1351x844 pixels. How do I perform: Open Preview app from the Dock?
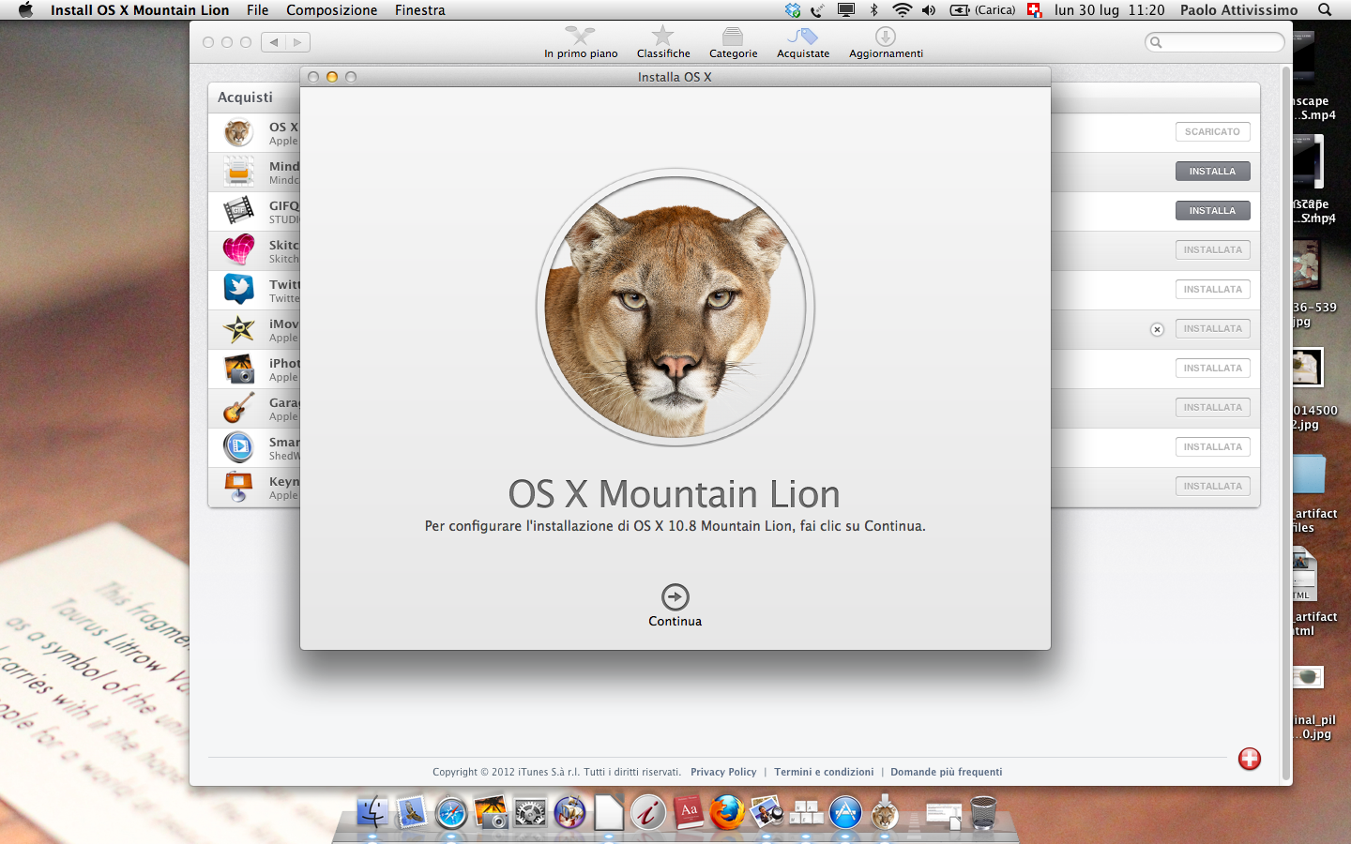(x=767, y=812)
